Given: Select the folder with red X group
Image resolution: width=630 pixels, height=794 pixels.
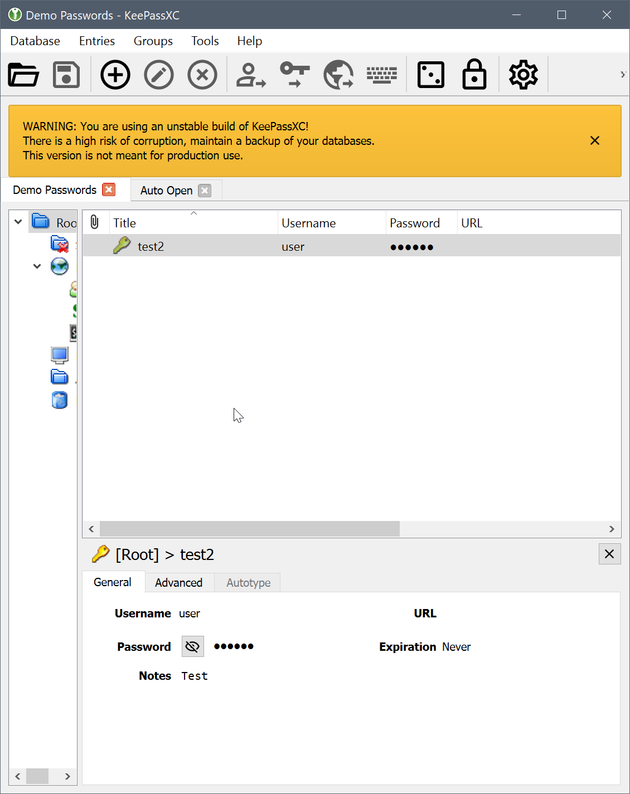Looking at the screenshot, I should click(60, 244).
